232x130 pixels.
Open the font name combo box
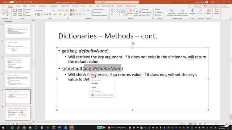43,10
